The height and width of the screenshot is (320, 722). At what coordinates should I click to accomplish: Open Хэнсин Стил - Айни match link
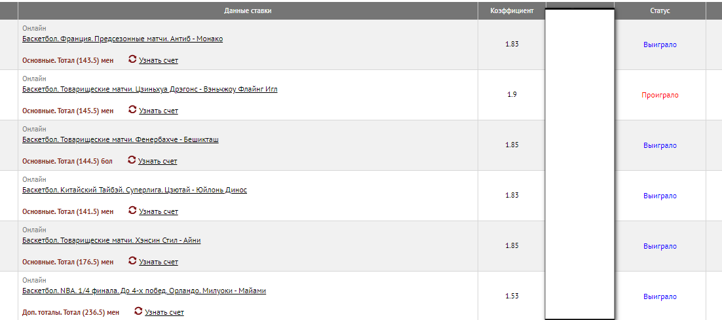tap(111, 240)
